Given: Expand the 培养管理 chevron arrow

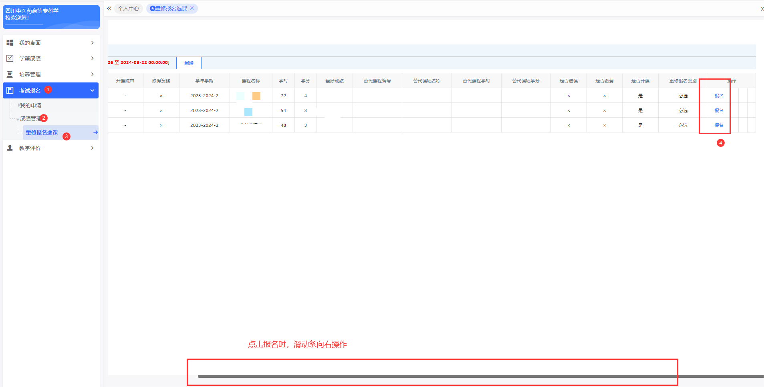Looking at the screenshot, I should click(93, 74).
